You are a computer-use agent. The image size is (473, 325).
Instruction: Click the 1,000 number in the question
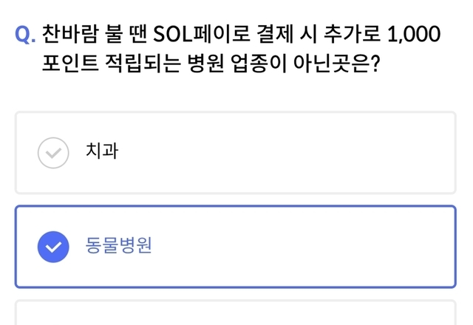pyautogui.click(x=413, y=35)
